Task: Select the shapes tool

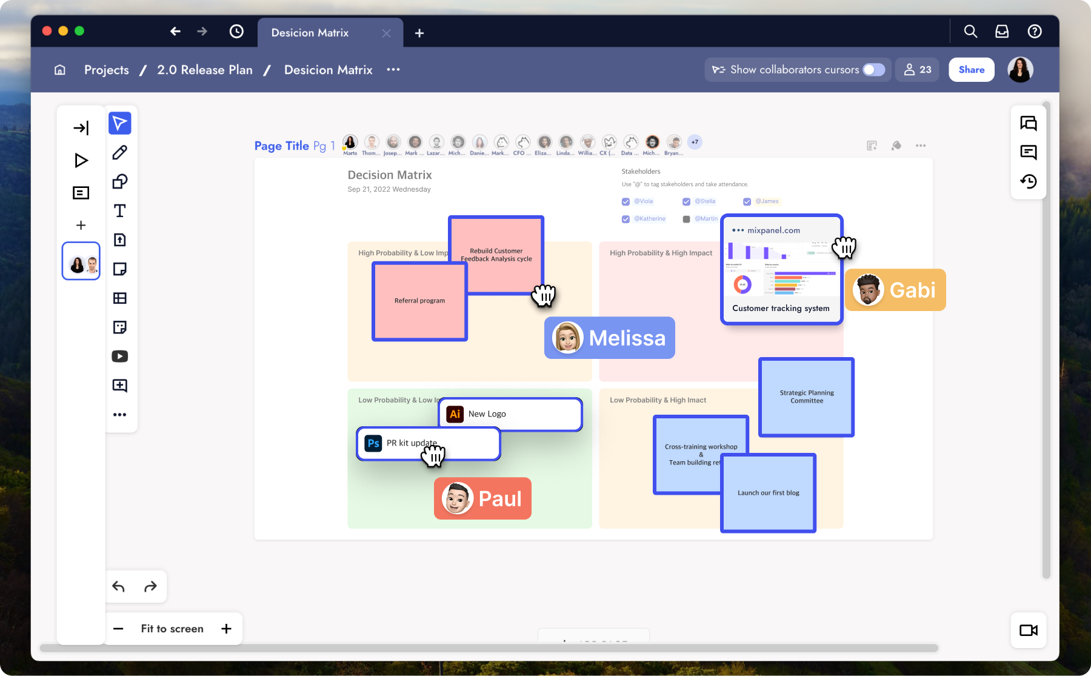Action: point(120,181)
